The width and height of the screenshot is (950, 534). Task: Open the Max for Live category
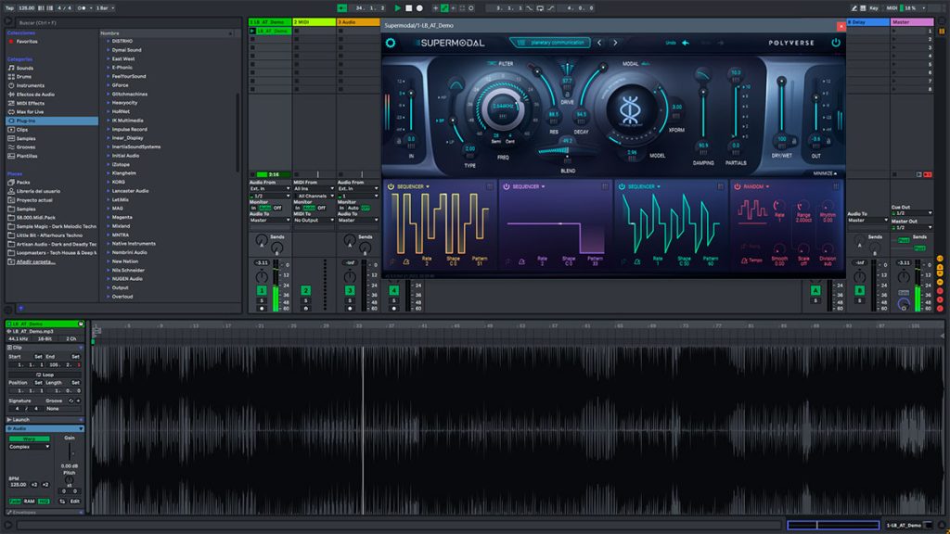pos(30,112)
